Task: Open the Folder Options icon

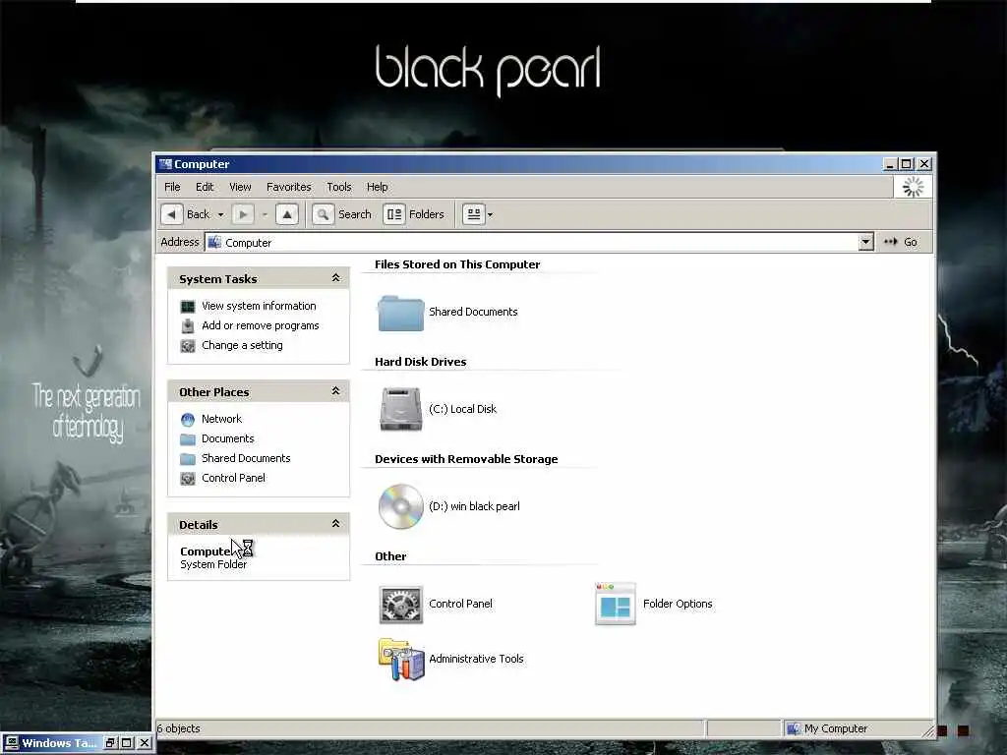Action: coord(616,604)
